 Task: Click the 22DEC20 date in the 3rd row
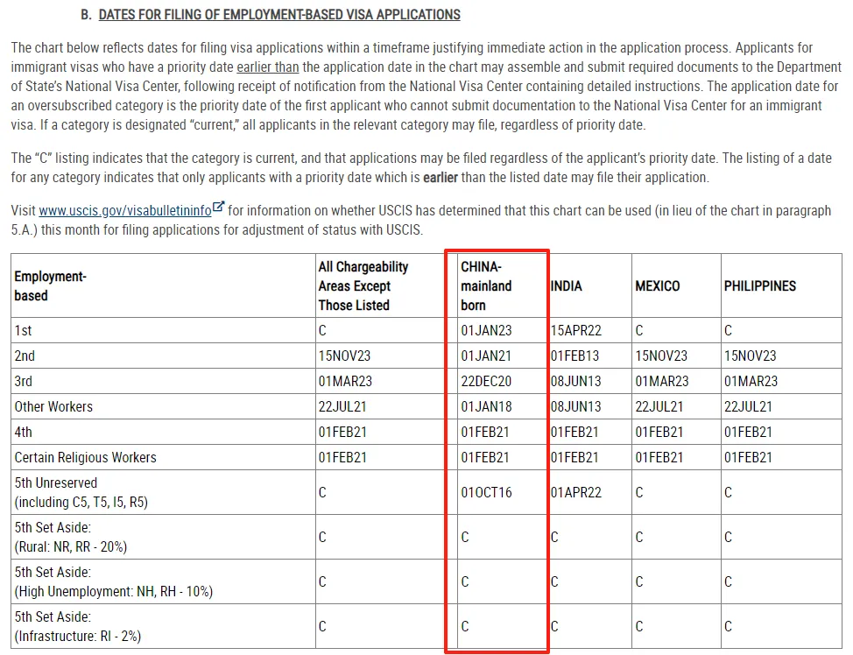tap(487, 381)
